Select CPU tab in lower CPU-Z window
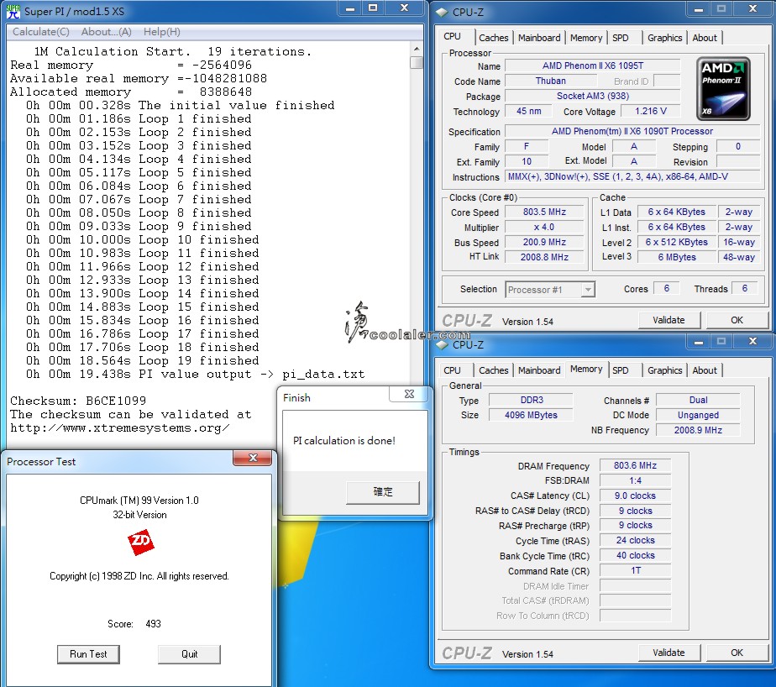 point(453,370)
